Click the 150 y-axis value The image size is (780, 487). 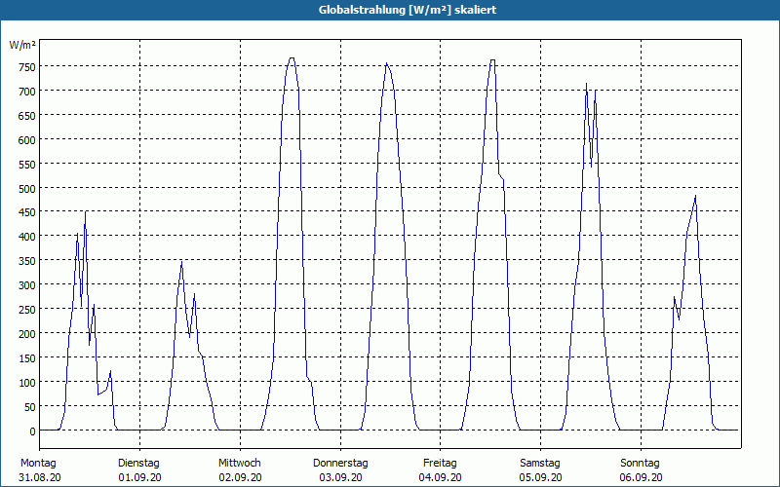point(27,358)
